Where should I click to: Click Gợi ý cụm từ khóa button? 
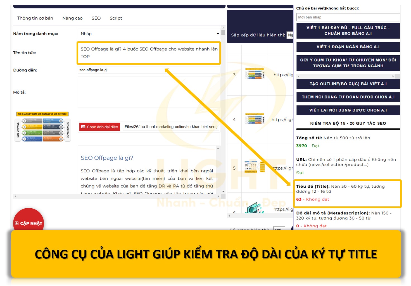pos(348,63)
